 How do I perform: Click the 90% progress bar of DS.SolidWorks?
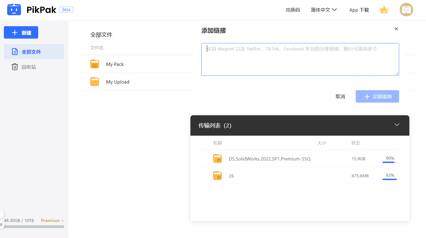(390, 162)
